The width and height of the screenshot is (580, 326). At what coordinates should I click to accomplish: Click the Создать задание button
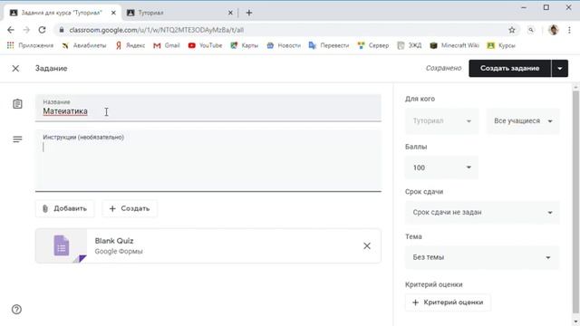click(x=509, y=69)
